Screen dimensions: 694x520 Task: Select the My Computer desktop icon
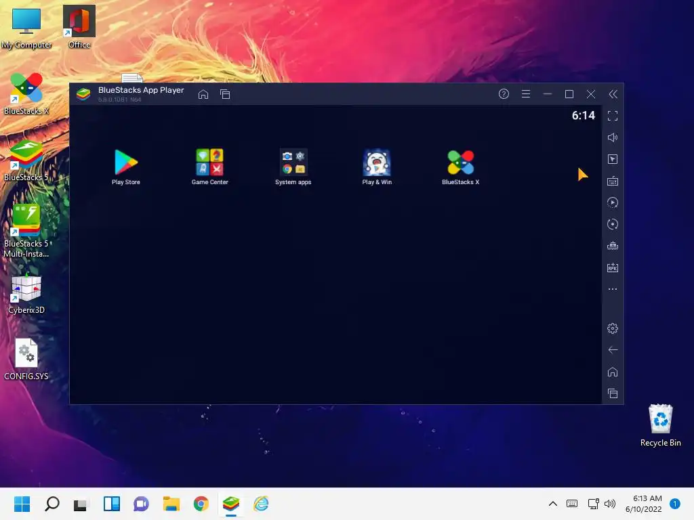coord(26,28)
